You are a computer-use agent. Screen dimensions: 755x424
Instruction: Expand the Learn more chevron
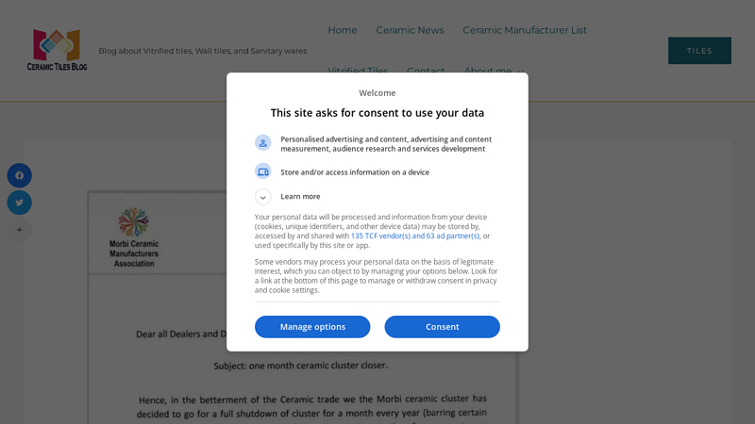coord(263,197)
